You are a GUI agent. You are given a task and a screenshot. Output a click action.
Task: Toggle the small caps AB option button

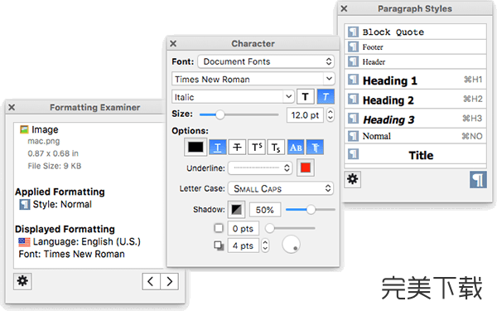coord(296,148)
